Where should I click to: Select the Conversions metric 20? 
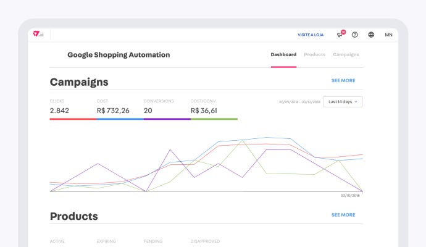coord(148,111)
